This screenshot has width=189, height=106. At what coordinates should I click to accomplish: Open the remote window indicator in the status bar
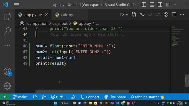[5, 97]
